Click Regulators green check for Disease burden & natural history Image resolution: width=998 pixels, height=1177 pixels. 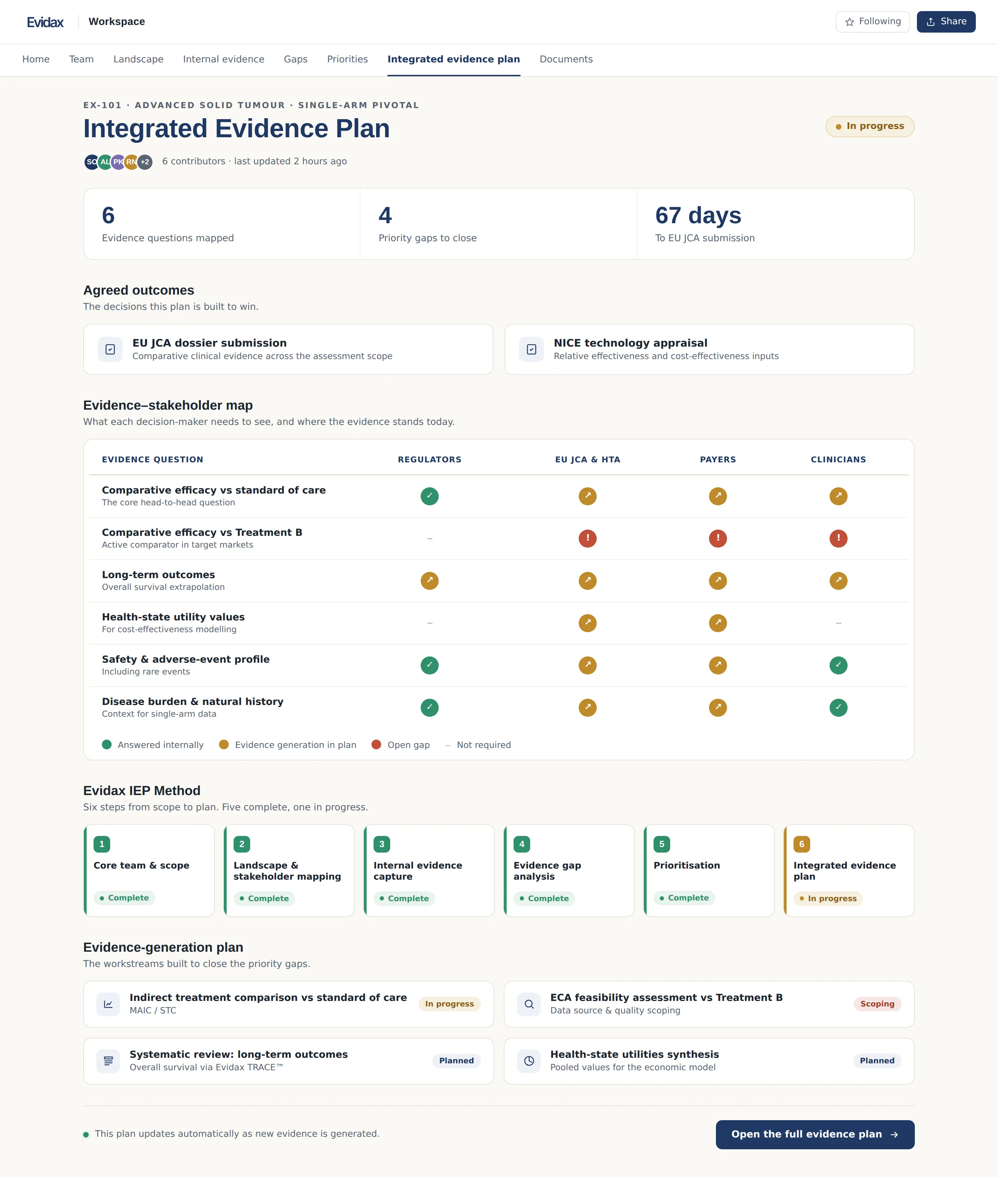tap(429, 708)
